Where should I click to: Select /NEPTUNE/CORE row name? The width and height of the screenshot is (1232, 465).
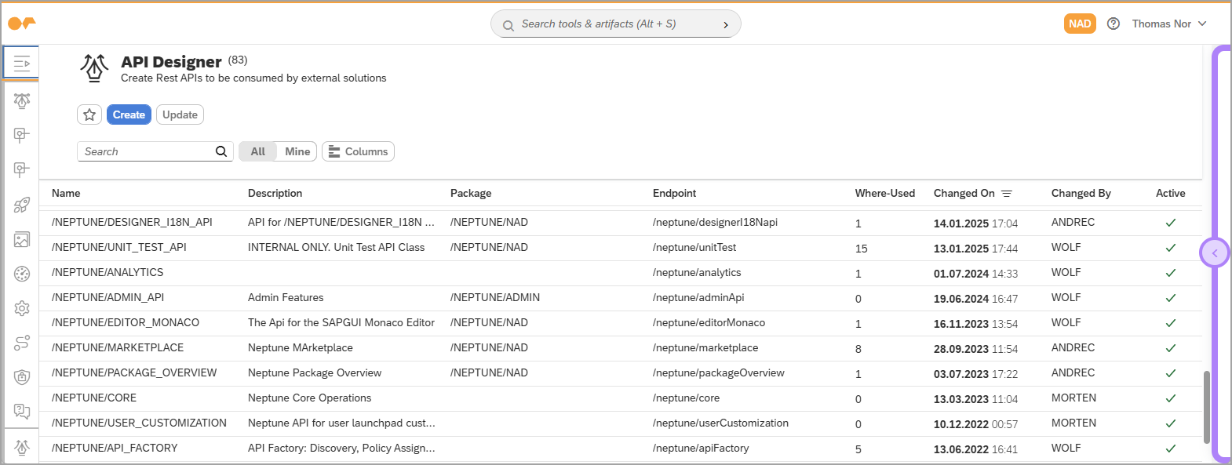(94, 398)
